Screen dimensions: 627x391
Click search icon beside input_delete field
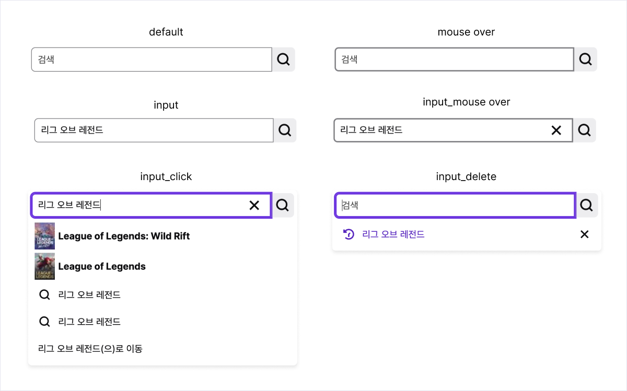(587, 205)
